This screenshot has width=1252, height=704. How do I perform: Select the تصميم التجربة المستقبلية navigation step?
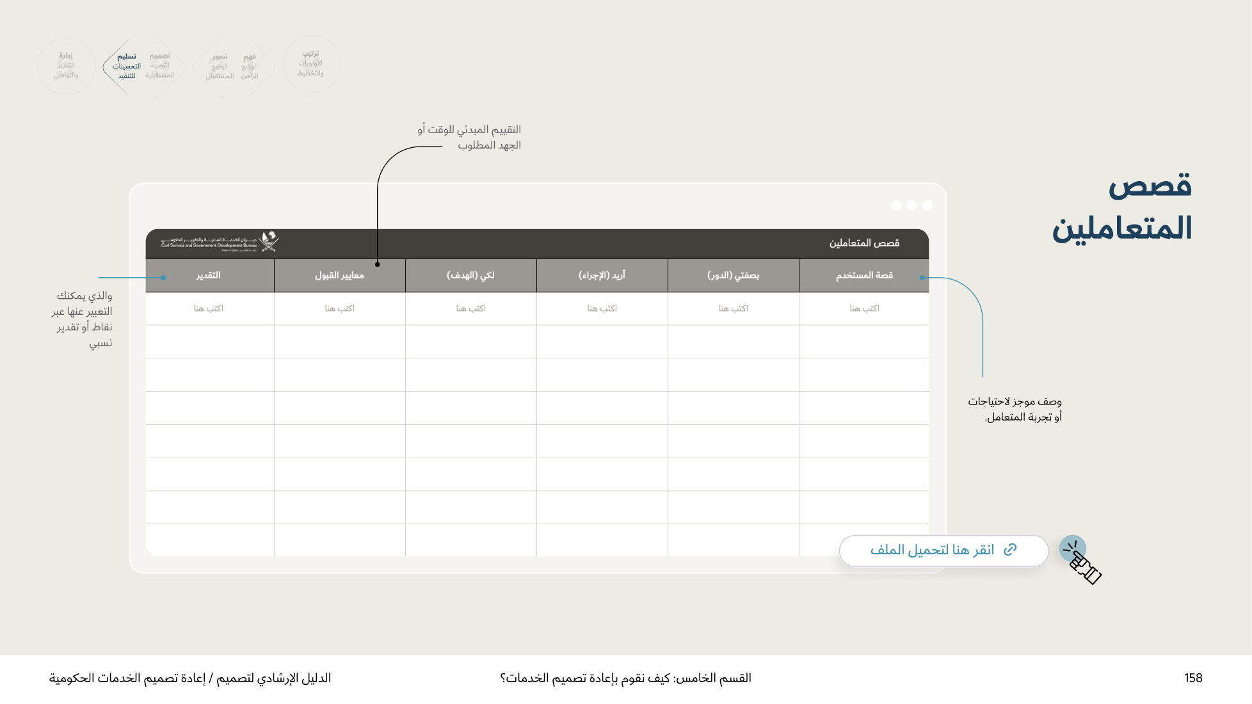pos(159,65)
